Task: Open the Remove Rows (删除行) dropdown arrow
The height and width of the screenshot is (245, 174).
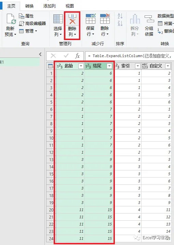Action: coord(108,34)
